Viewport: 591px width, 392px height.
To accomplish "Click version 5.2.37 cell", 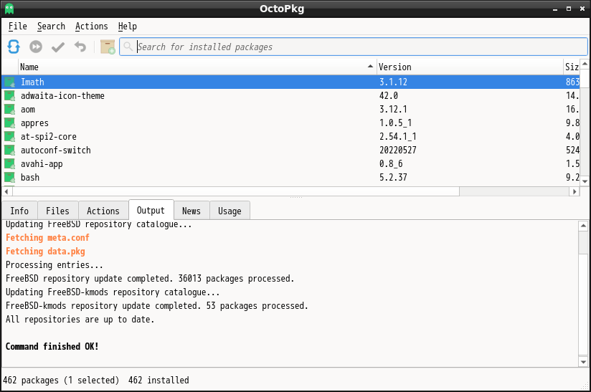I will coord(393,177).
